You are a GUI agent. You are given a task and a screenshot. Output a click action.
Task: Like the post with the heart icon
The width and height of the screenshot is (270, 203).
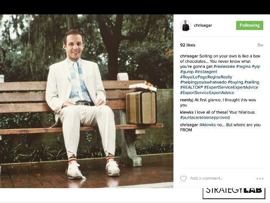click(183, 178)
